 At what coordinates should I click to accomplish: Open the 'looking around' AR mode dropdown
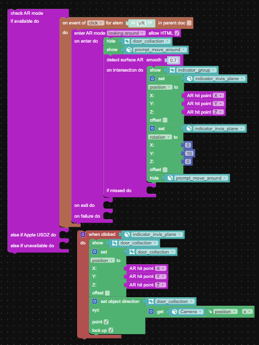pyautogui.click(x=126, y=33)
